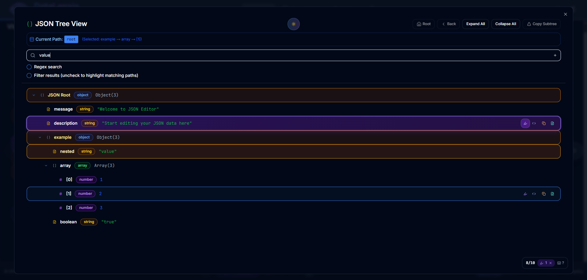Click the object type badge on JSON Root
This screenshot has height=280, width=587.
tap(83, 95)
